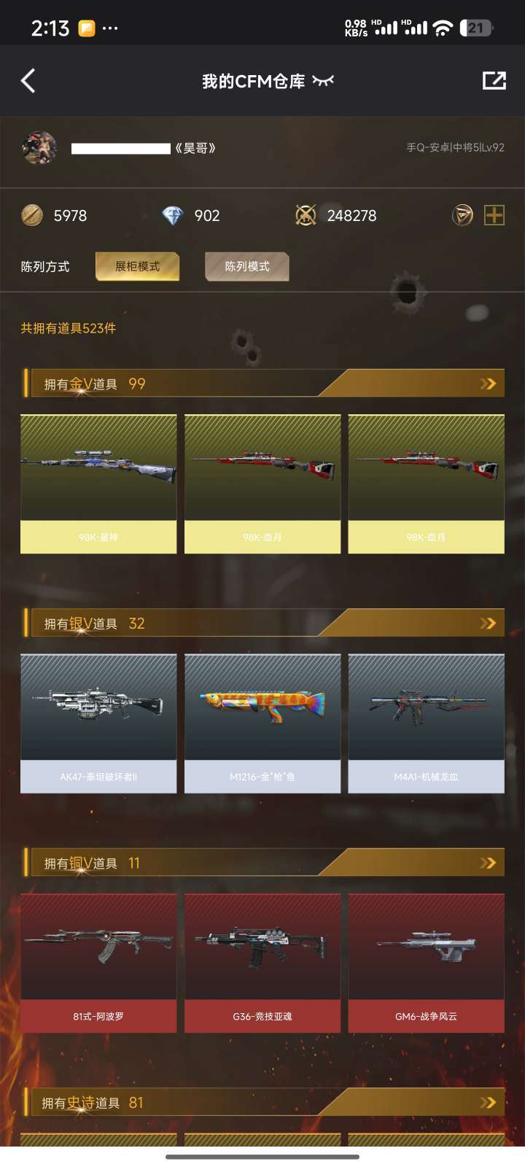Tap the gold coin currency icon
525x1167 pixels.
point(32,215)
